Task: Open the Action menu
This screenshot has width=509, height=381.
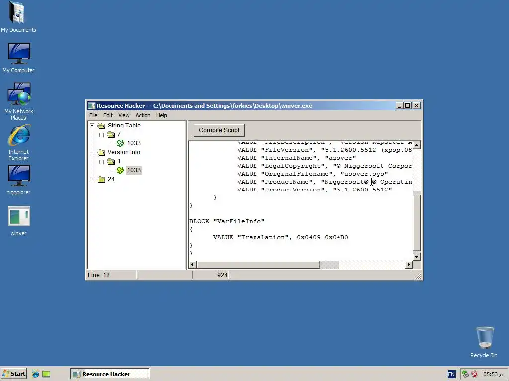Action: coord(143,115)
